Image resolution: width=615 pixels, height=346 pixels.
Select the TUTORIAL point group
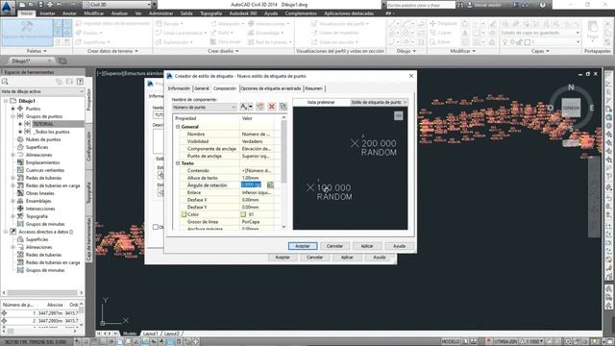tap(43, 124)
